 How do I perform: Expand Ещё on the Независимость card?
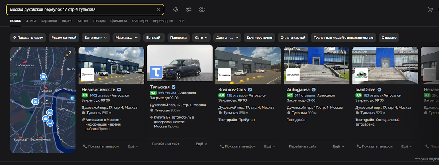(x=133, y=146)
